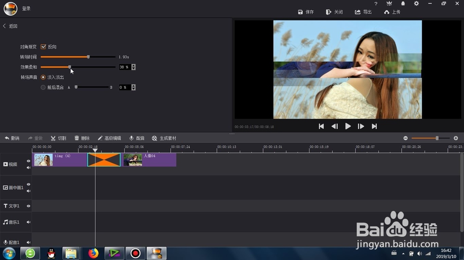This screenshot has width=464, height=260.
Task: Click the 音乐1 track label
Action: 11,222
